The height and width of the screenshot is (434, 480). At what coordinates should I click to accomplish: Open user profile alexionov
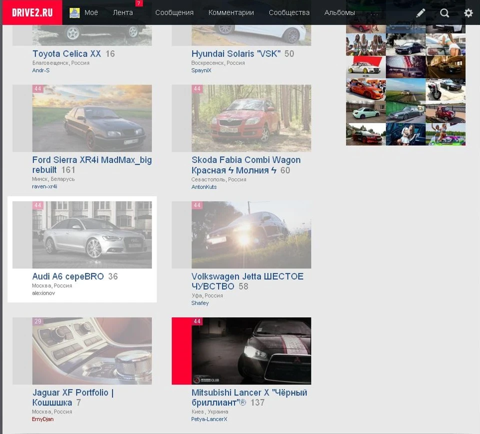coord(43,293)
